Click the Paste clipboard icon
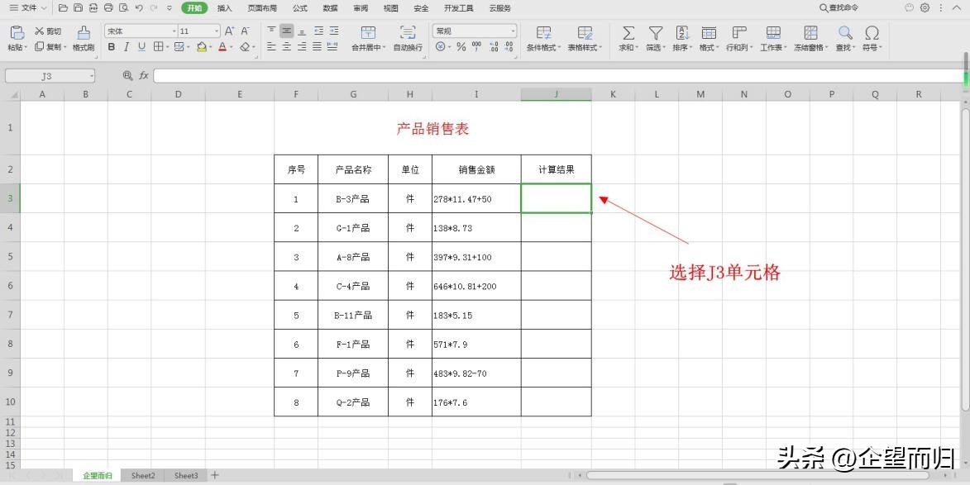 (17, 33)
